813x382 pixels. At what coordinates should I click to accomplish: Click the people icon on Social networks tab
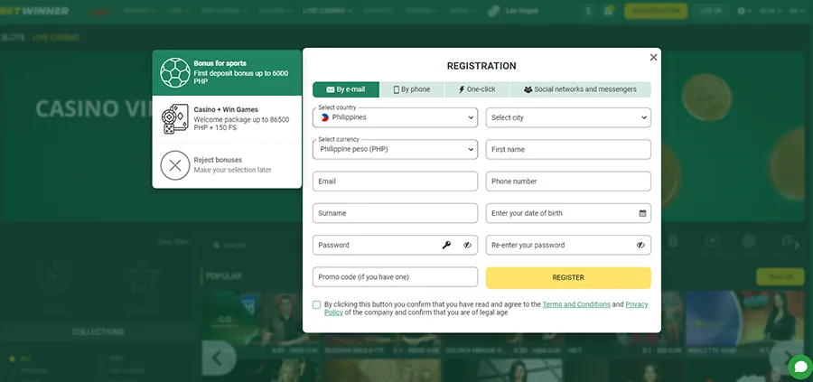tap(528, 89)
